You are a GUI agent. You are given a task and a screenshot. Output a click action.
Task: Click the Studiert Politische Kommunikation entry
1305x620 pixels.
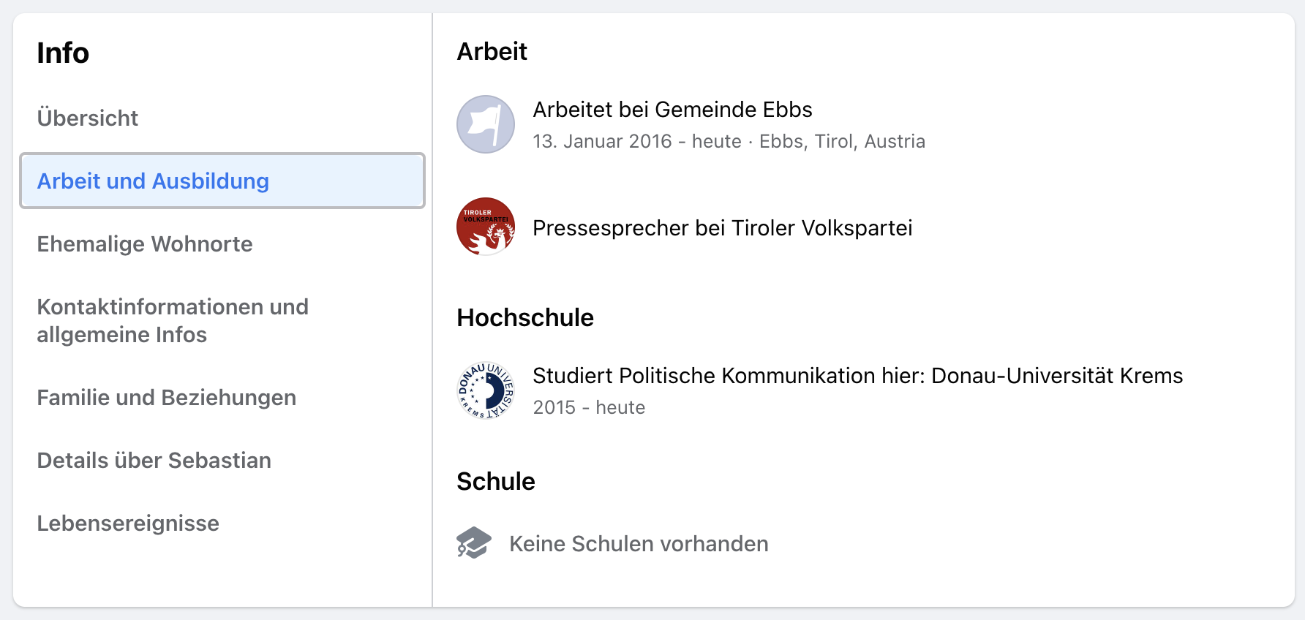(x=857, y=376)
